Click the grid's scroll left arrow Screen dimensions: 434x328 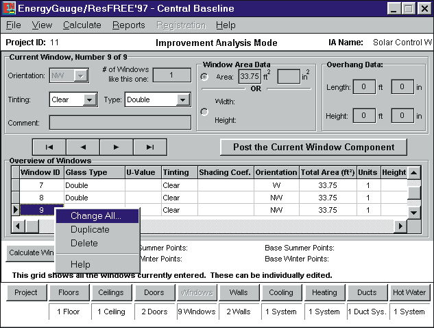pos(18,226)
